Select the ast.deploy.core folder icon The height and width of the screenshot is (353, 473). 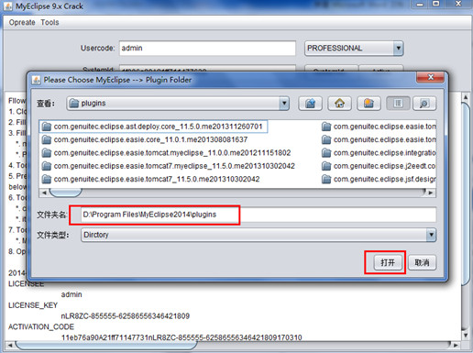point(47,127)
